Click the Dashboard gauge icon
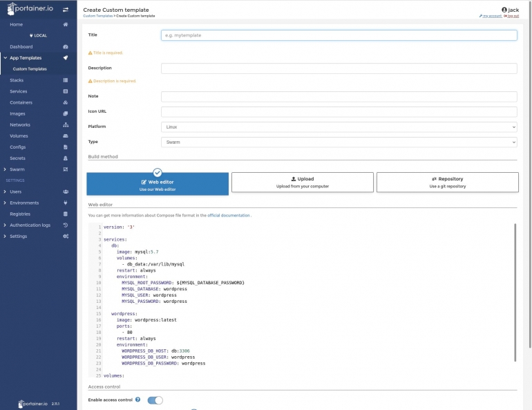Image resolution: width=532 pixels, height=410 pixels. tap(66, 47)
